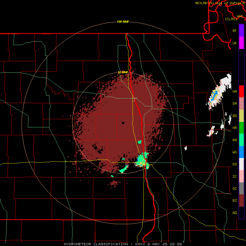The width and height of the screenshot is (246, 246).
Task: Click the mint green RA legend swatch
Action: (x=241, y=140)
